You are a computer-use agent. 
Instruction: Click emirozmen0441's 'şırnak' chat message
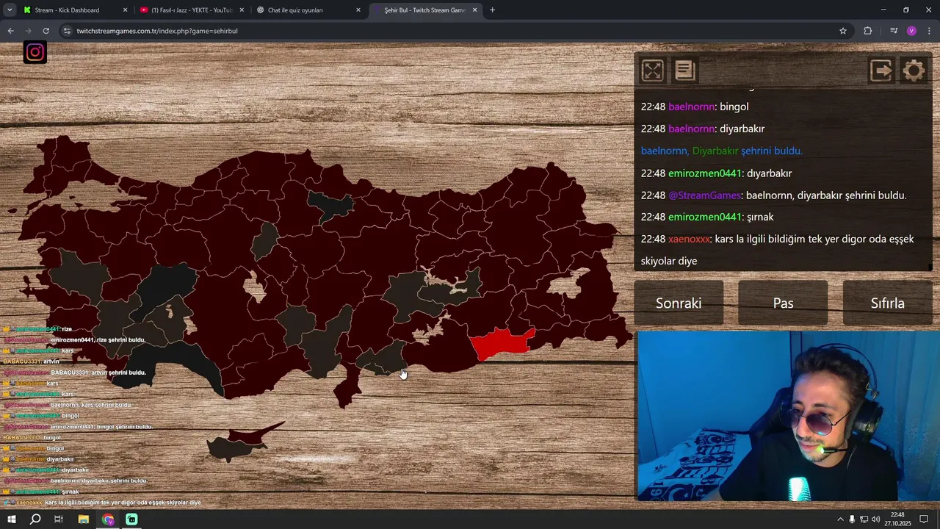[707, 217]
